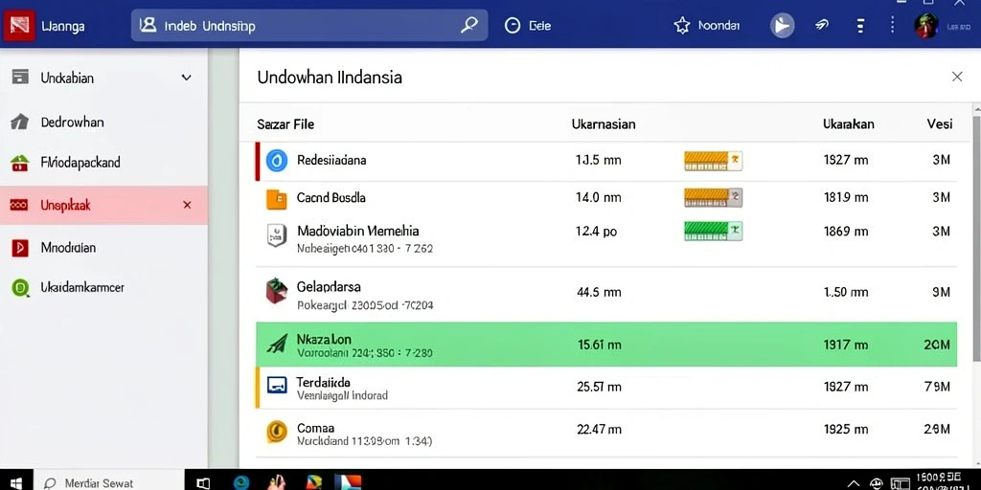Select the Cacnd Bosdla file name
The height and width of the screenshot is (490, 981).
[331, 197]
